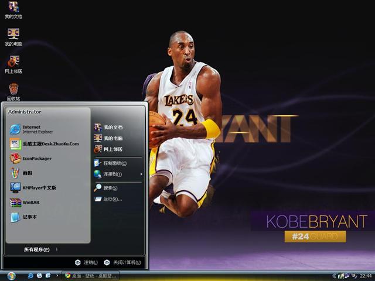
Task: Open the 画图 (Paint) program
Action: click(x=27, y=173)
